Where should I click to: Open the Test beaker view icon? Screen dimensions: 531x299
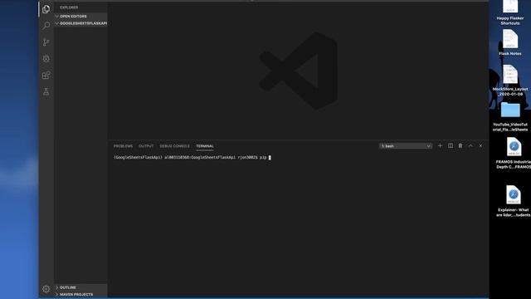(46, 91)
